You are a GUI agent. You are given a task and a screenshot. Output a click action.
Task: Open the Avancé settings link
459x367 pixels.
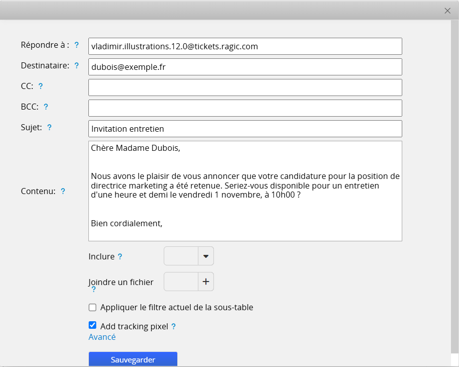coord(102,337)
